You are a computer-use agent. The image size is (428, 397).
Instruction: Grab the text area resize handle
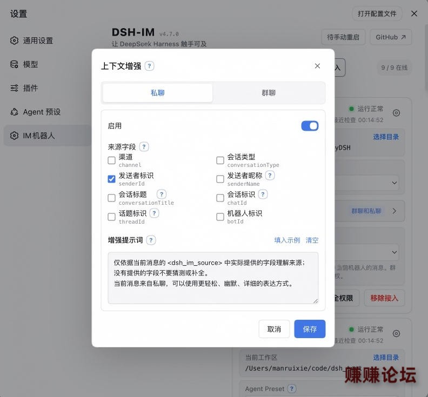pos(315,301)
